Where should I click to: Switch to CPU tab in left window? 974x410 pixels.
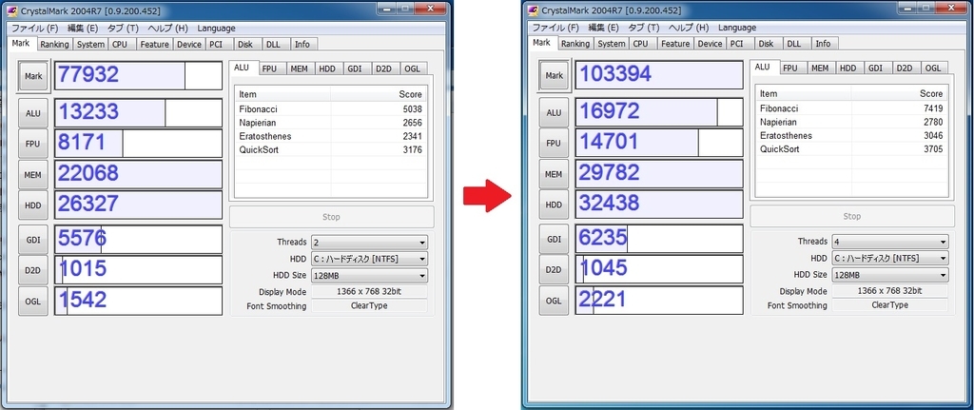click(120, 45)
